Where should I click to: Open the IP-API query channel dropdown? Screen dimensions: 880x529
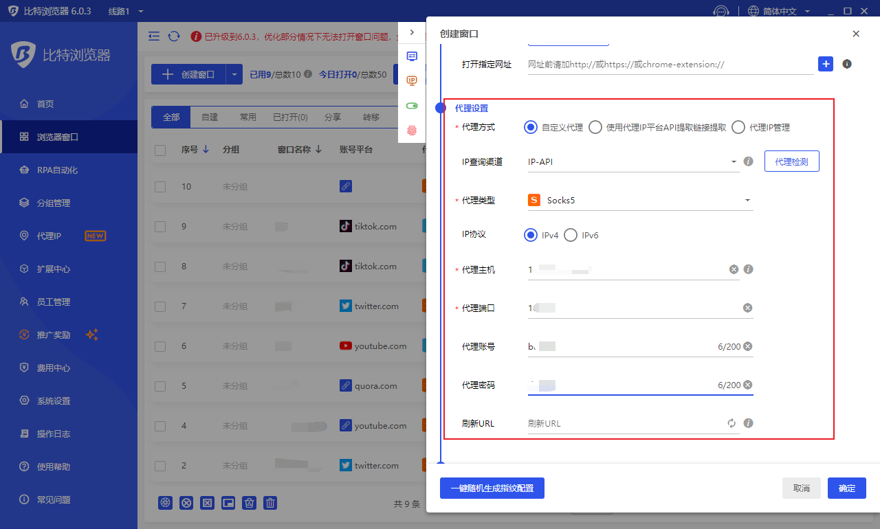(632, 162)
